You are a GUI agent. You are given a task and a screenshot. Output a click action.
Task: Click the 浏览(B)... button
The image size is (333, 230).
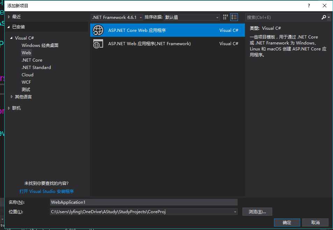257,212
